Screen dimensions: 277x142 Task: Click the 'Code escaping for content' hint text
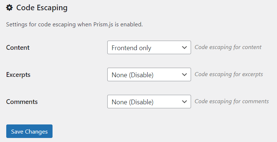coord(228,47)
